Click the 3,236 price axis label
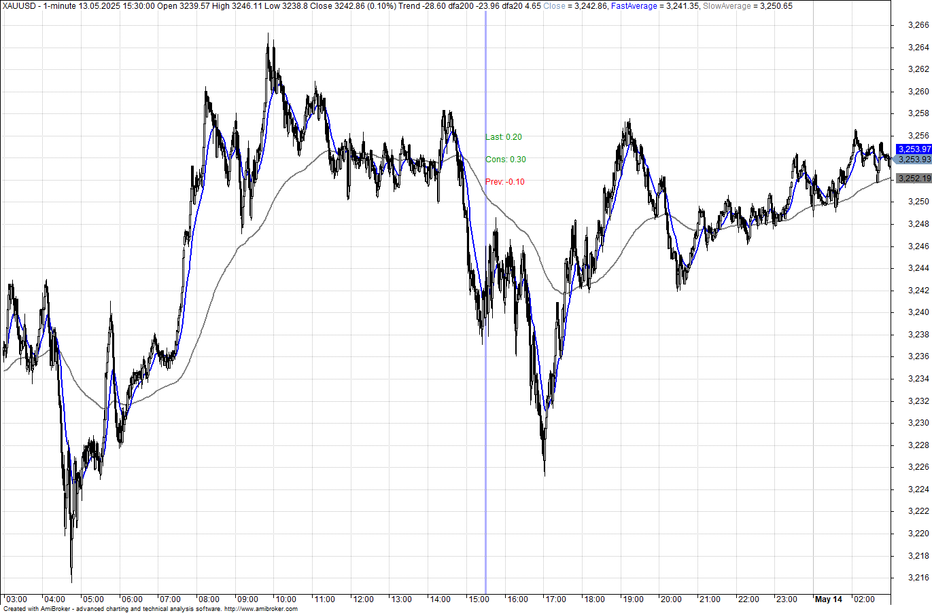932x613 pixels. tap(918, 356)
